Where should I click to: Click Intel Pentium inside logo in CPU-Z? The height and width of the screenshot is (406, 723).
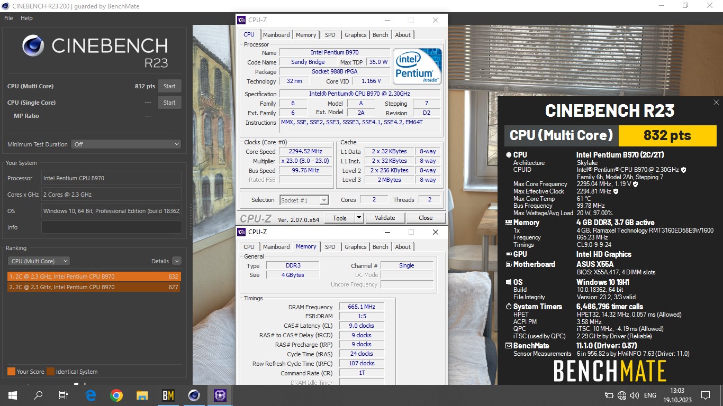pos(417,66)
